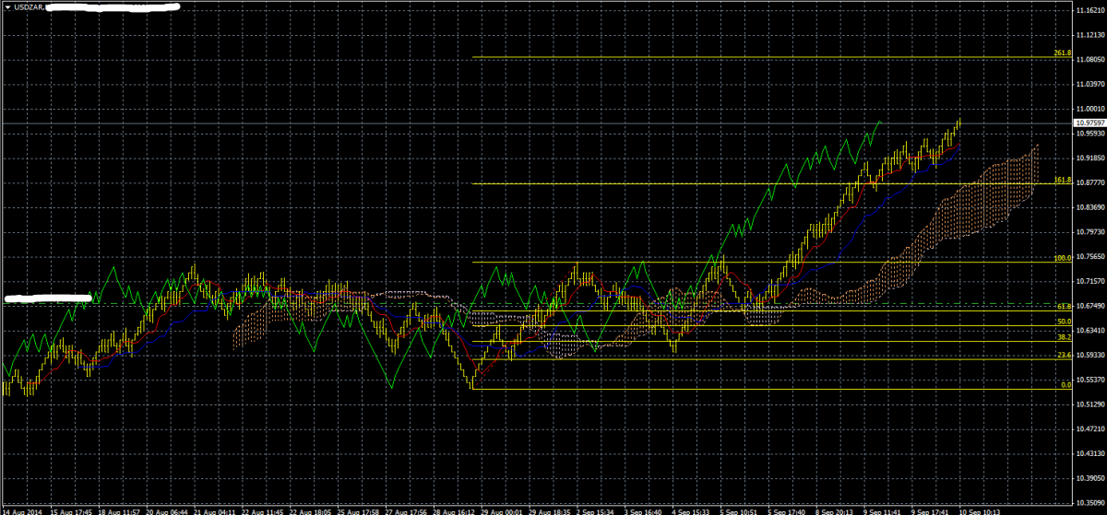Click the 20 Aug 06:44 time label

[166, 510]
